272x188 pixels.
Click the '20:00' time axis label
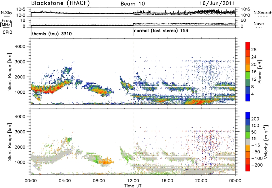201,181
